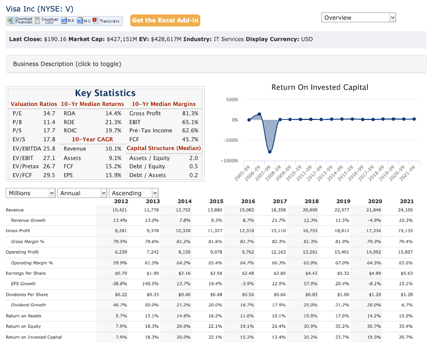The width and height of the screenshot is (432, 349).
Task: Click the Return On Invested Capital chart title
Action: (x=319, y=87)
